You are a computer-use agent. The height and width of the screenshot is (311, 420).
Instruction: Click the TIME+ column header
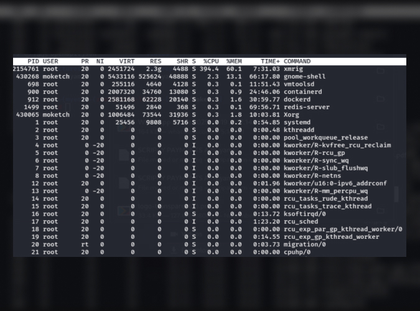click(271, 62)
